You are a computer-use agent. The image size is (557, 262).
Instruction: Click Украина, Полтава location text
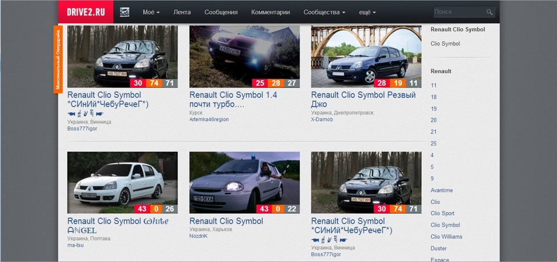89,239
